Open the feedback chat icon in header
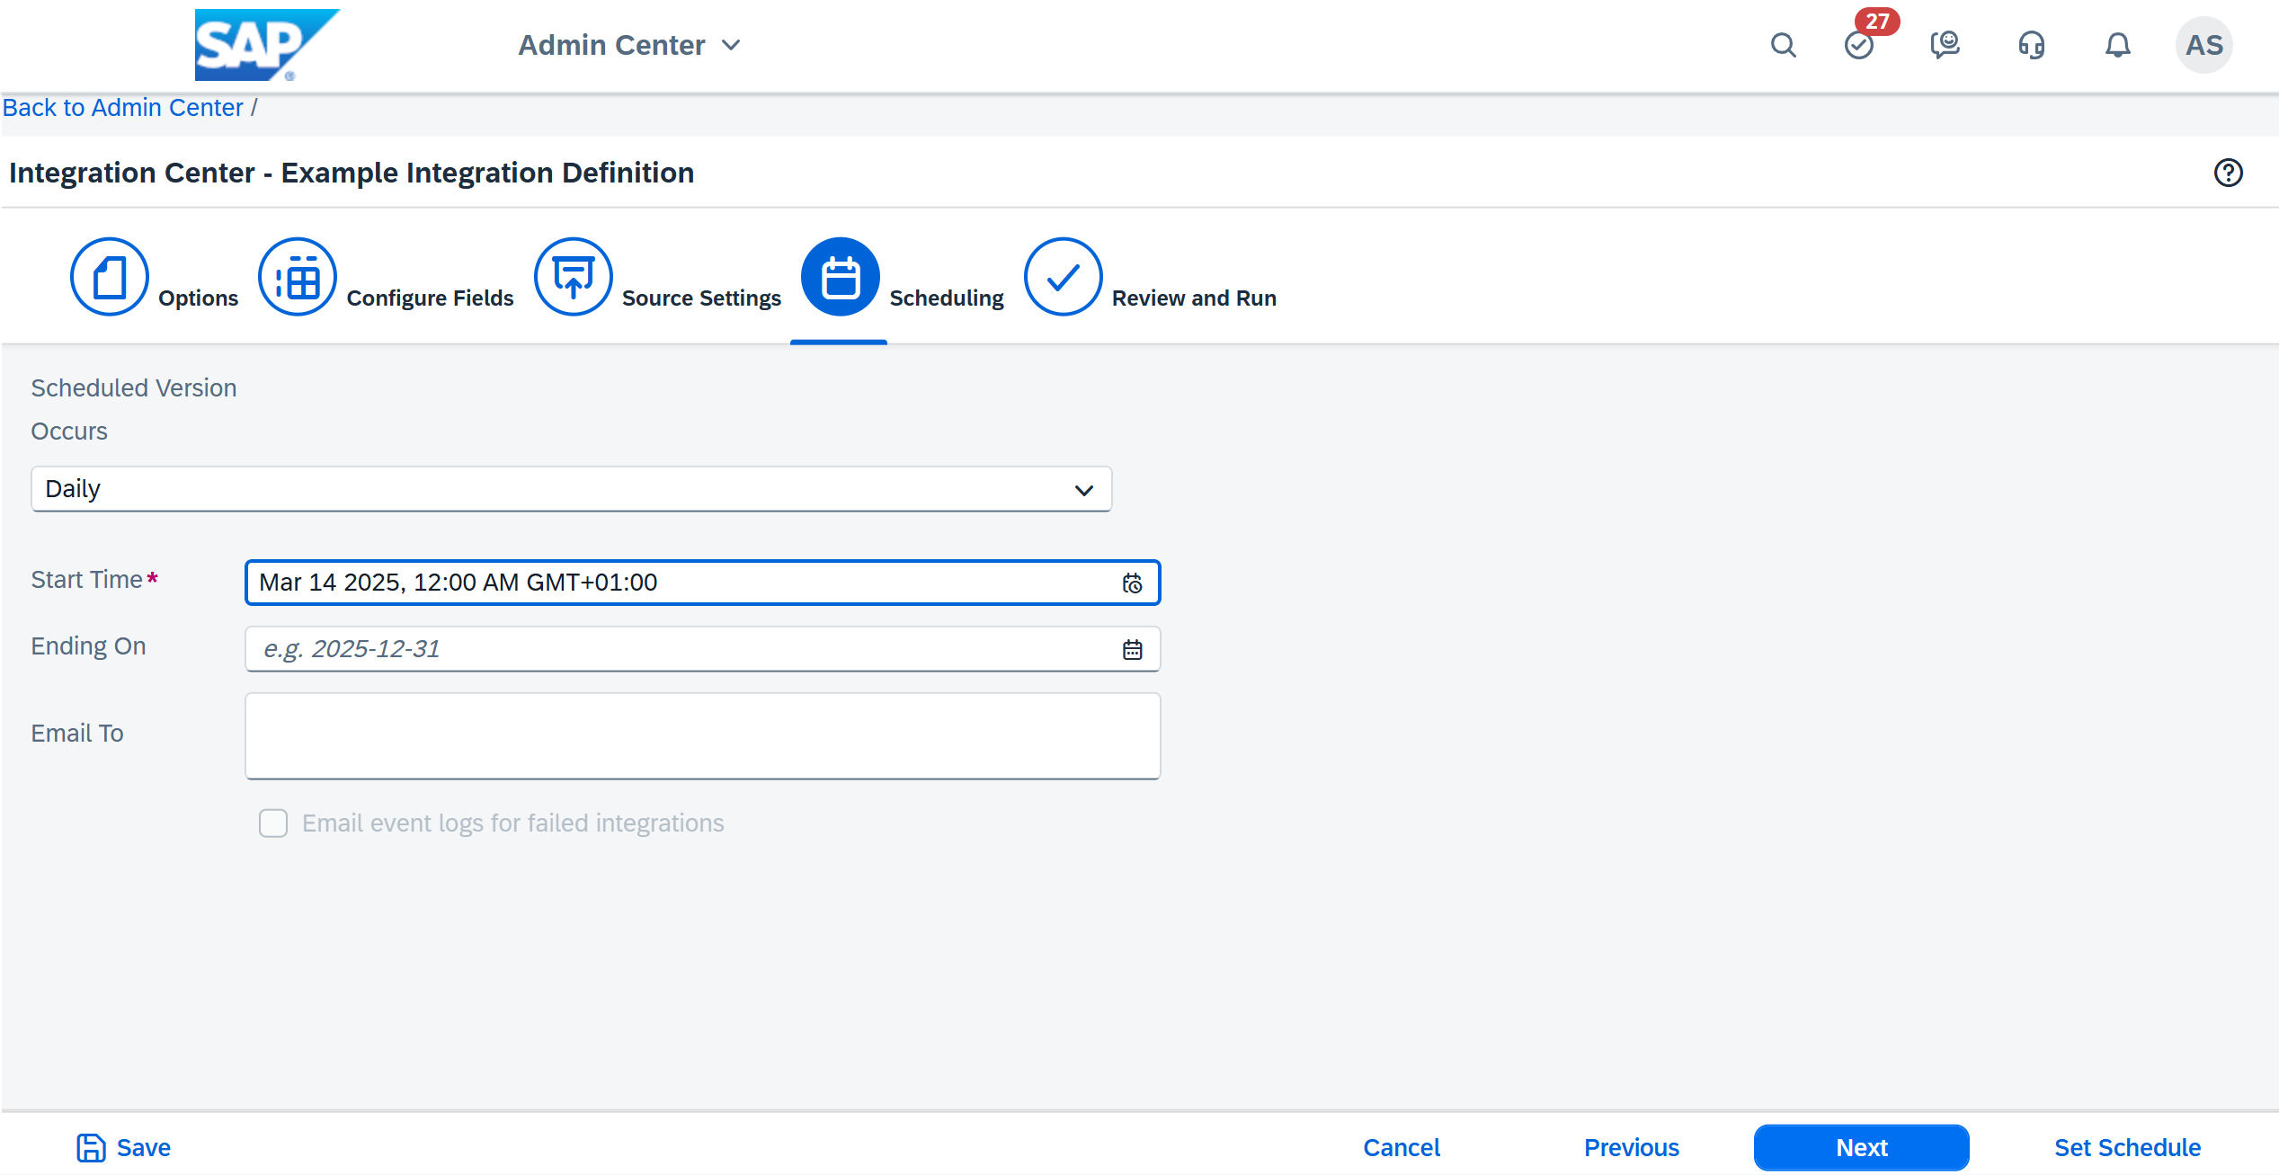Screen dimensions: 2279x1175 (1945, 45)
